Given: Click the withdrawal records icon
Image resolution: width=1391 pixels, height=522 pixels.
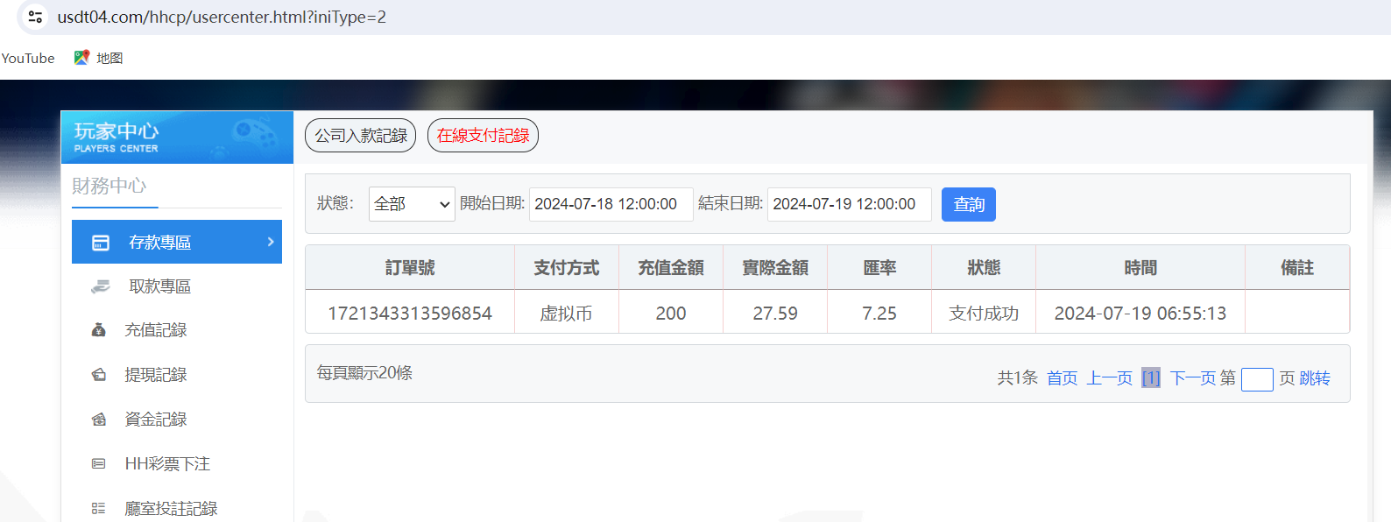Looking at the screenshot, I should (99, 375).
